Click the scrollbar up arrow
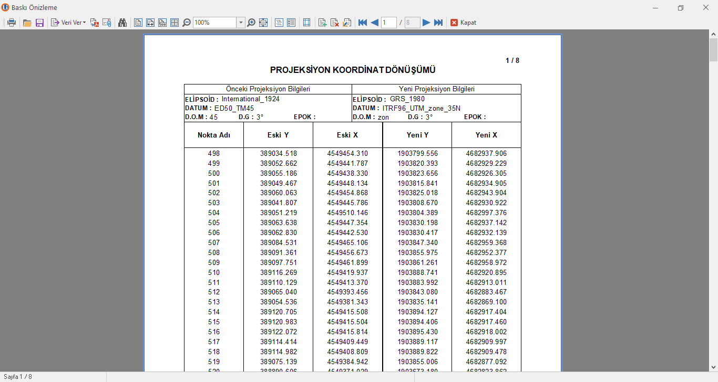This screenshot has width=718, height=382. 713,34
